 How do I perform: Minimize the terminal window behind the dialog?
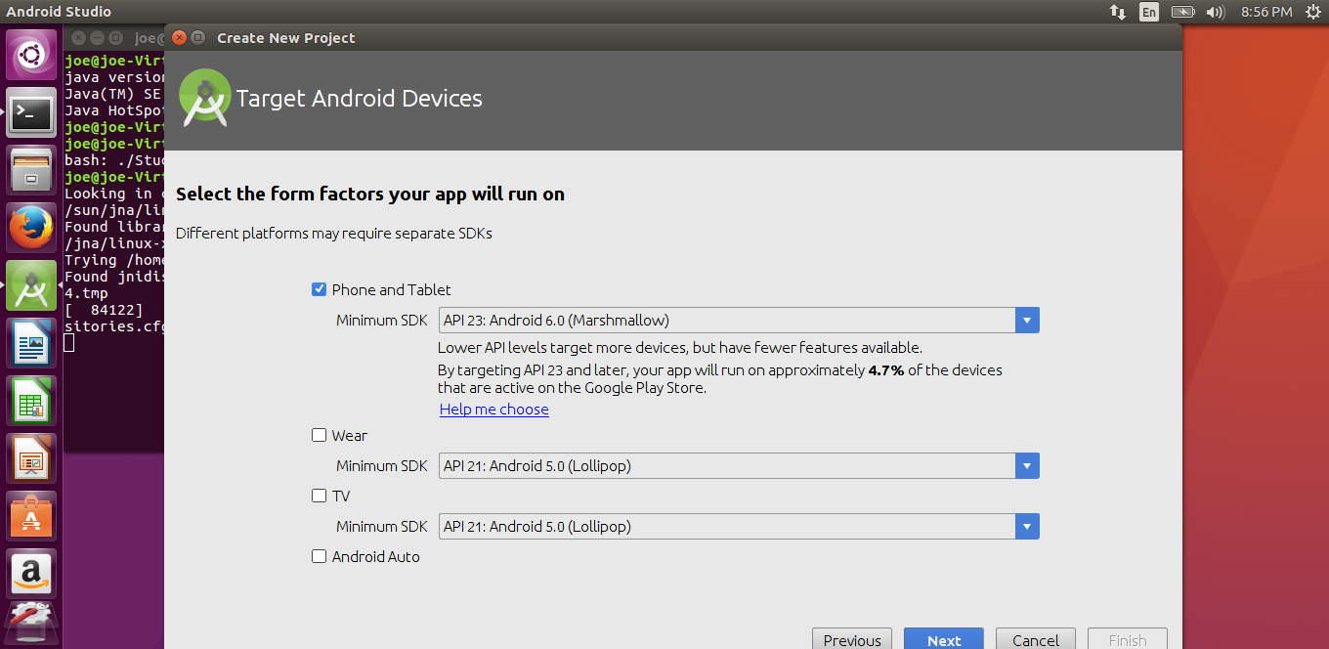click(97, 38)
